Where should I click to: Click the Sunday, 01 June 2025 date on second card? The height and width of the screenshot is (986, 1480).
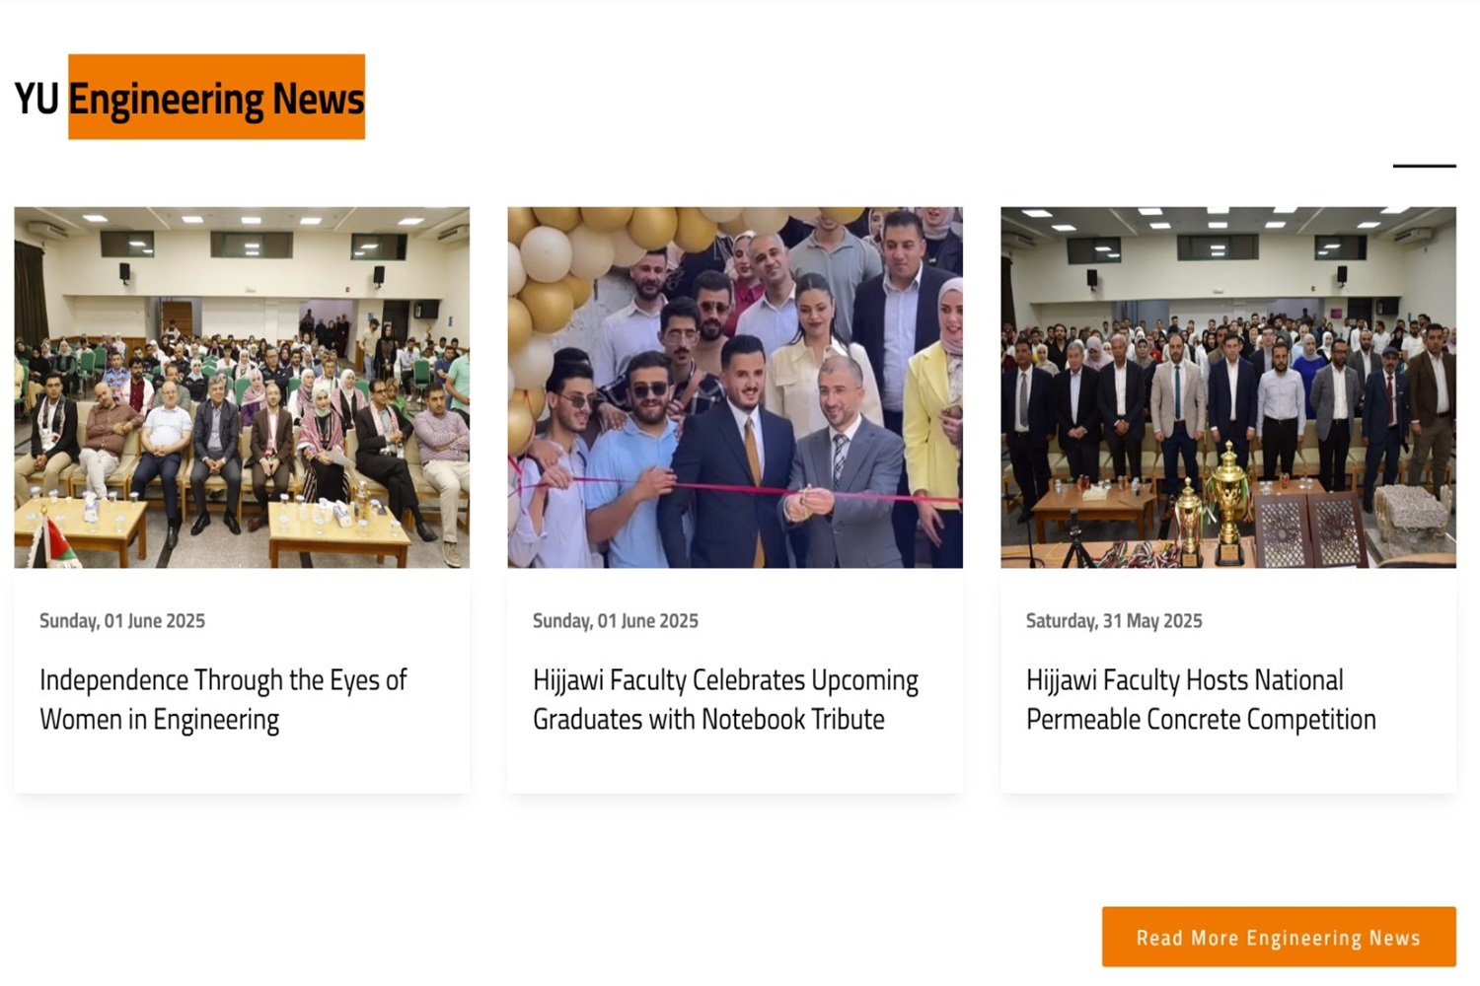(616, 621)
